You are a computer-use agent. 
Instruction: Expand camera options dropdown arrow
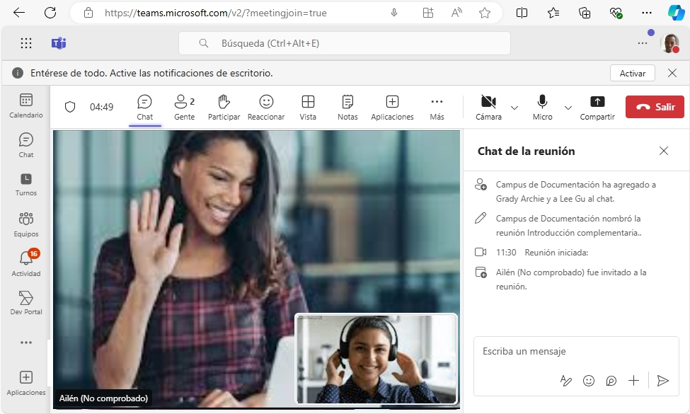coord(514,108)
